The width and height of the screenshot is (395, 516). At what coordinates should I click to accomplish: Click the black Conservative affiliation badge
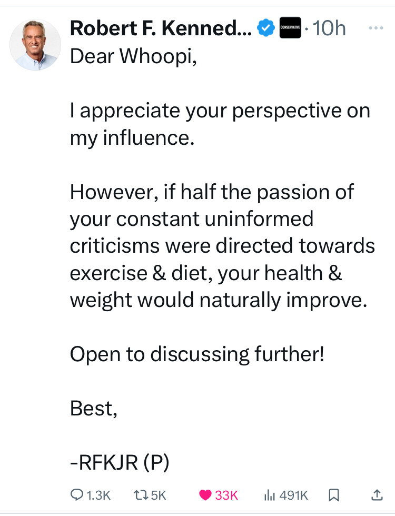[x=289, y=29]
